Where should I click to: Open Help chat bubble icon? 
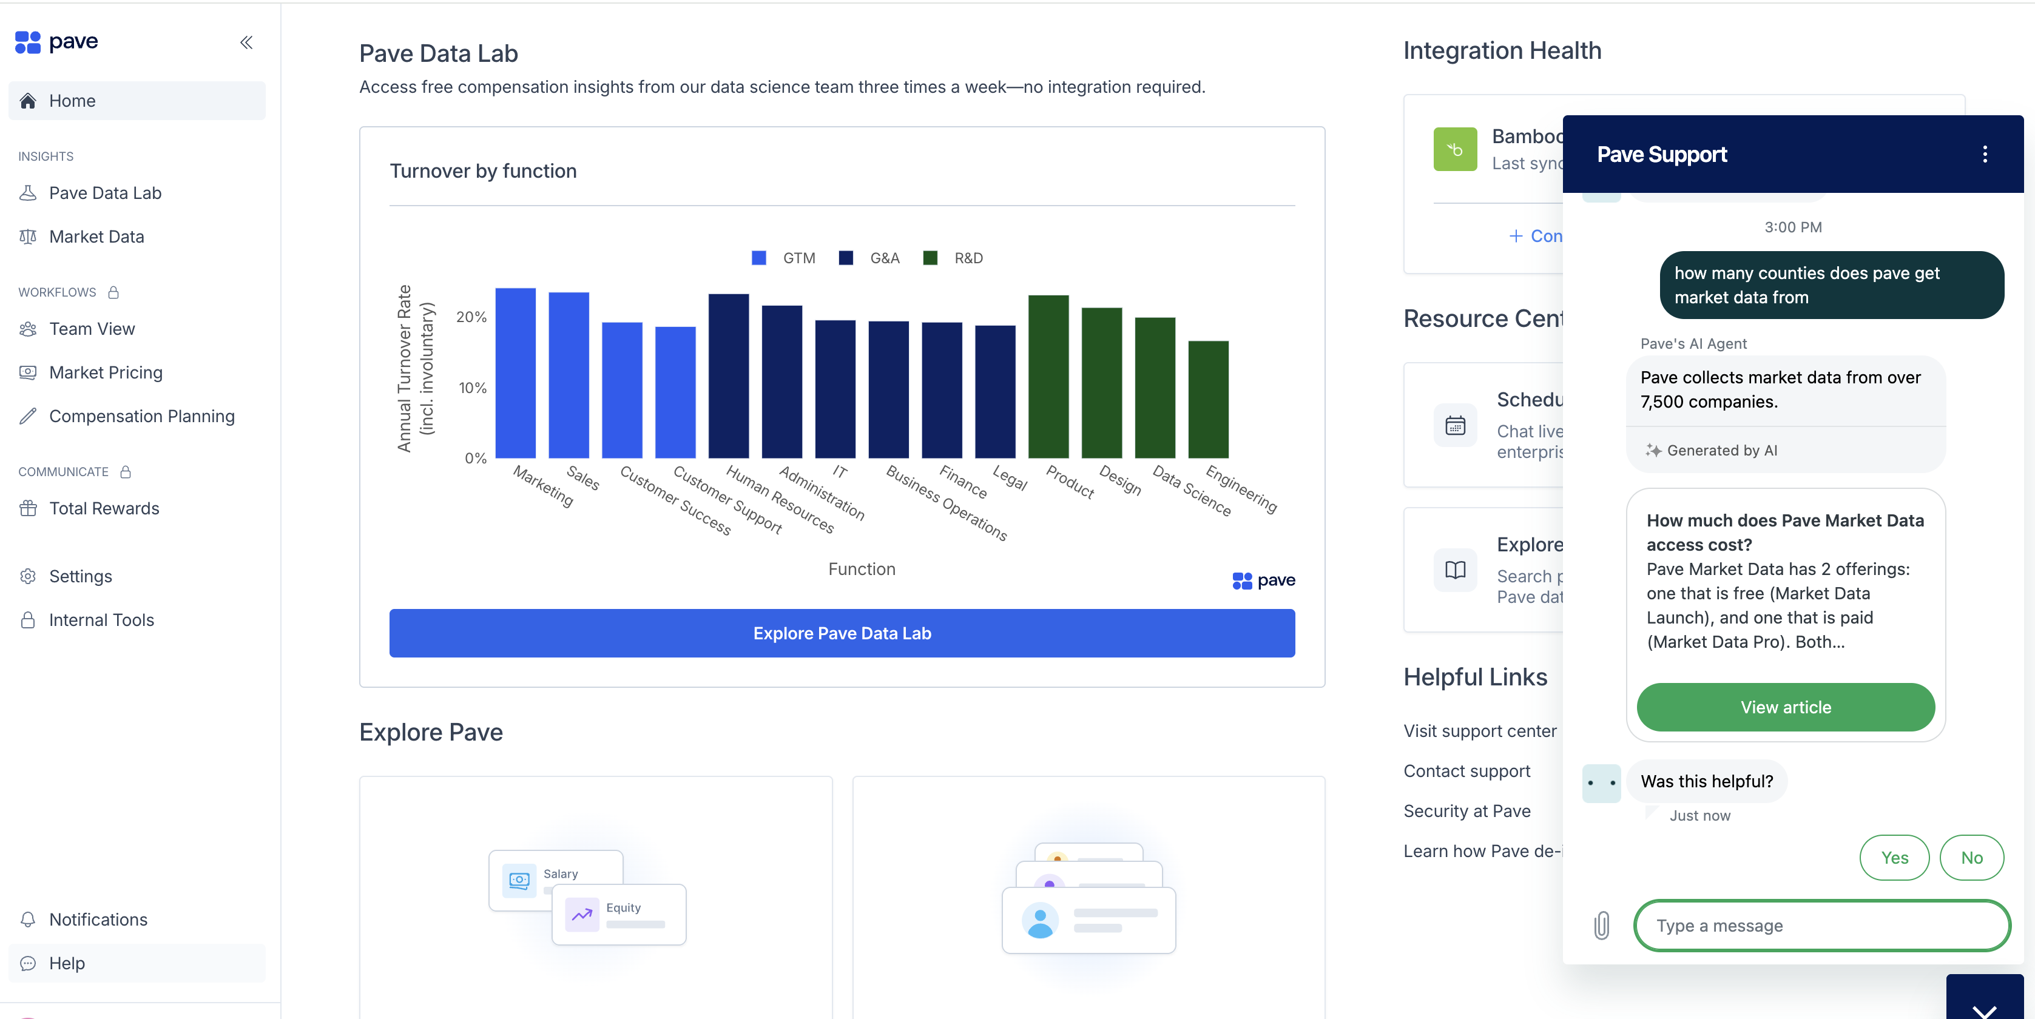29,963
